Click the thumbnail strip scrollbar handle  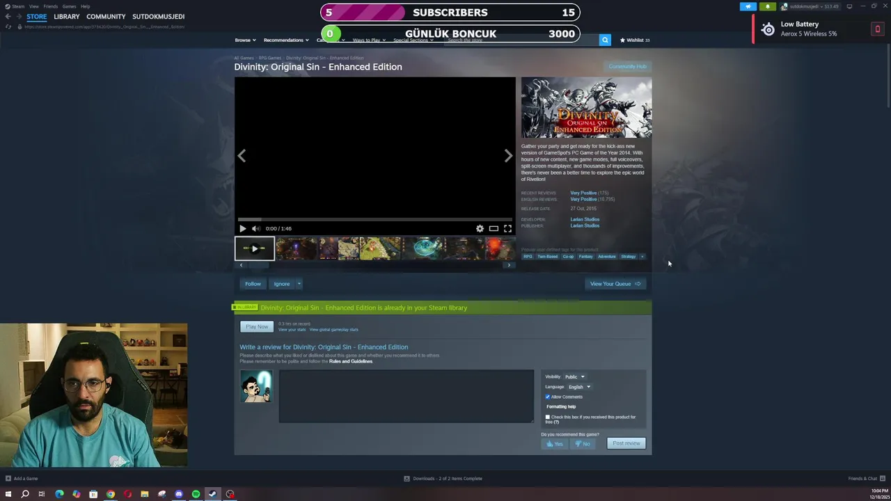(x=259, y=265)
